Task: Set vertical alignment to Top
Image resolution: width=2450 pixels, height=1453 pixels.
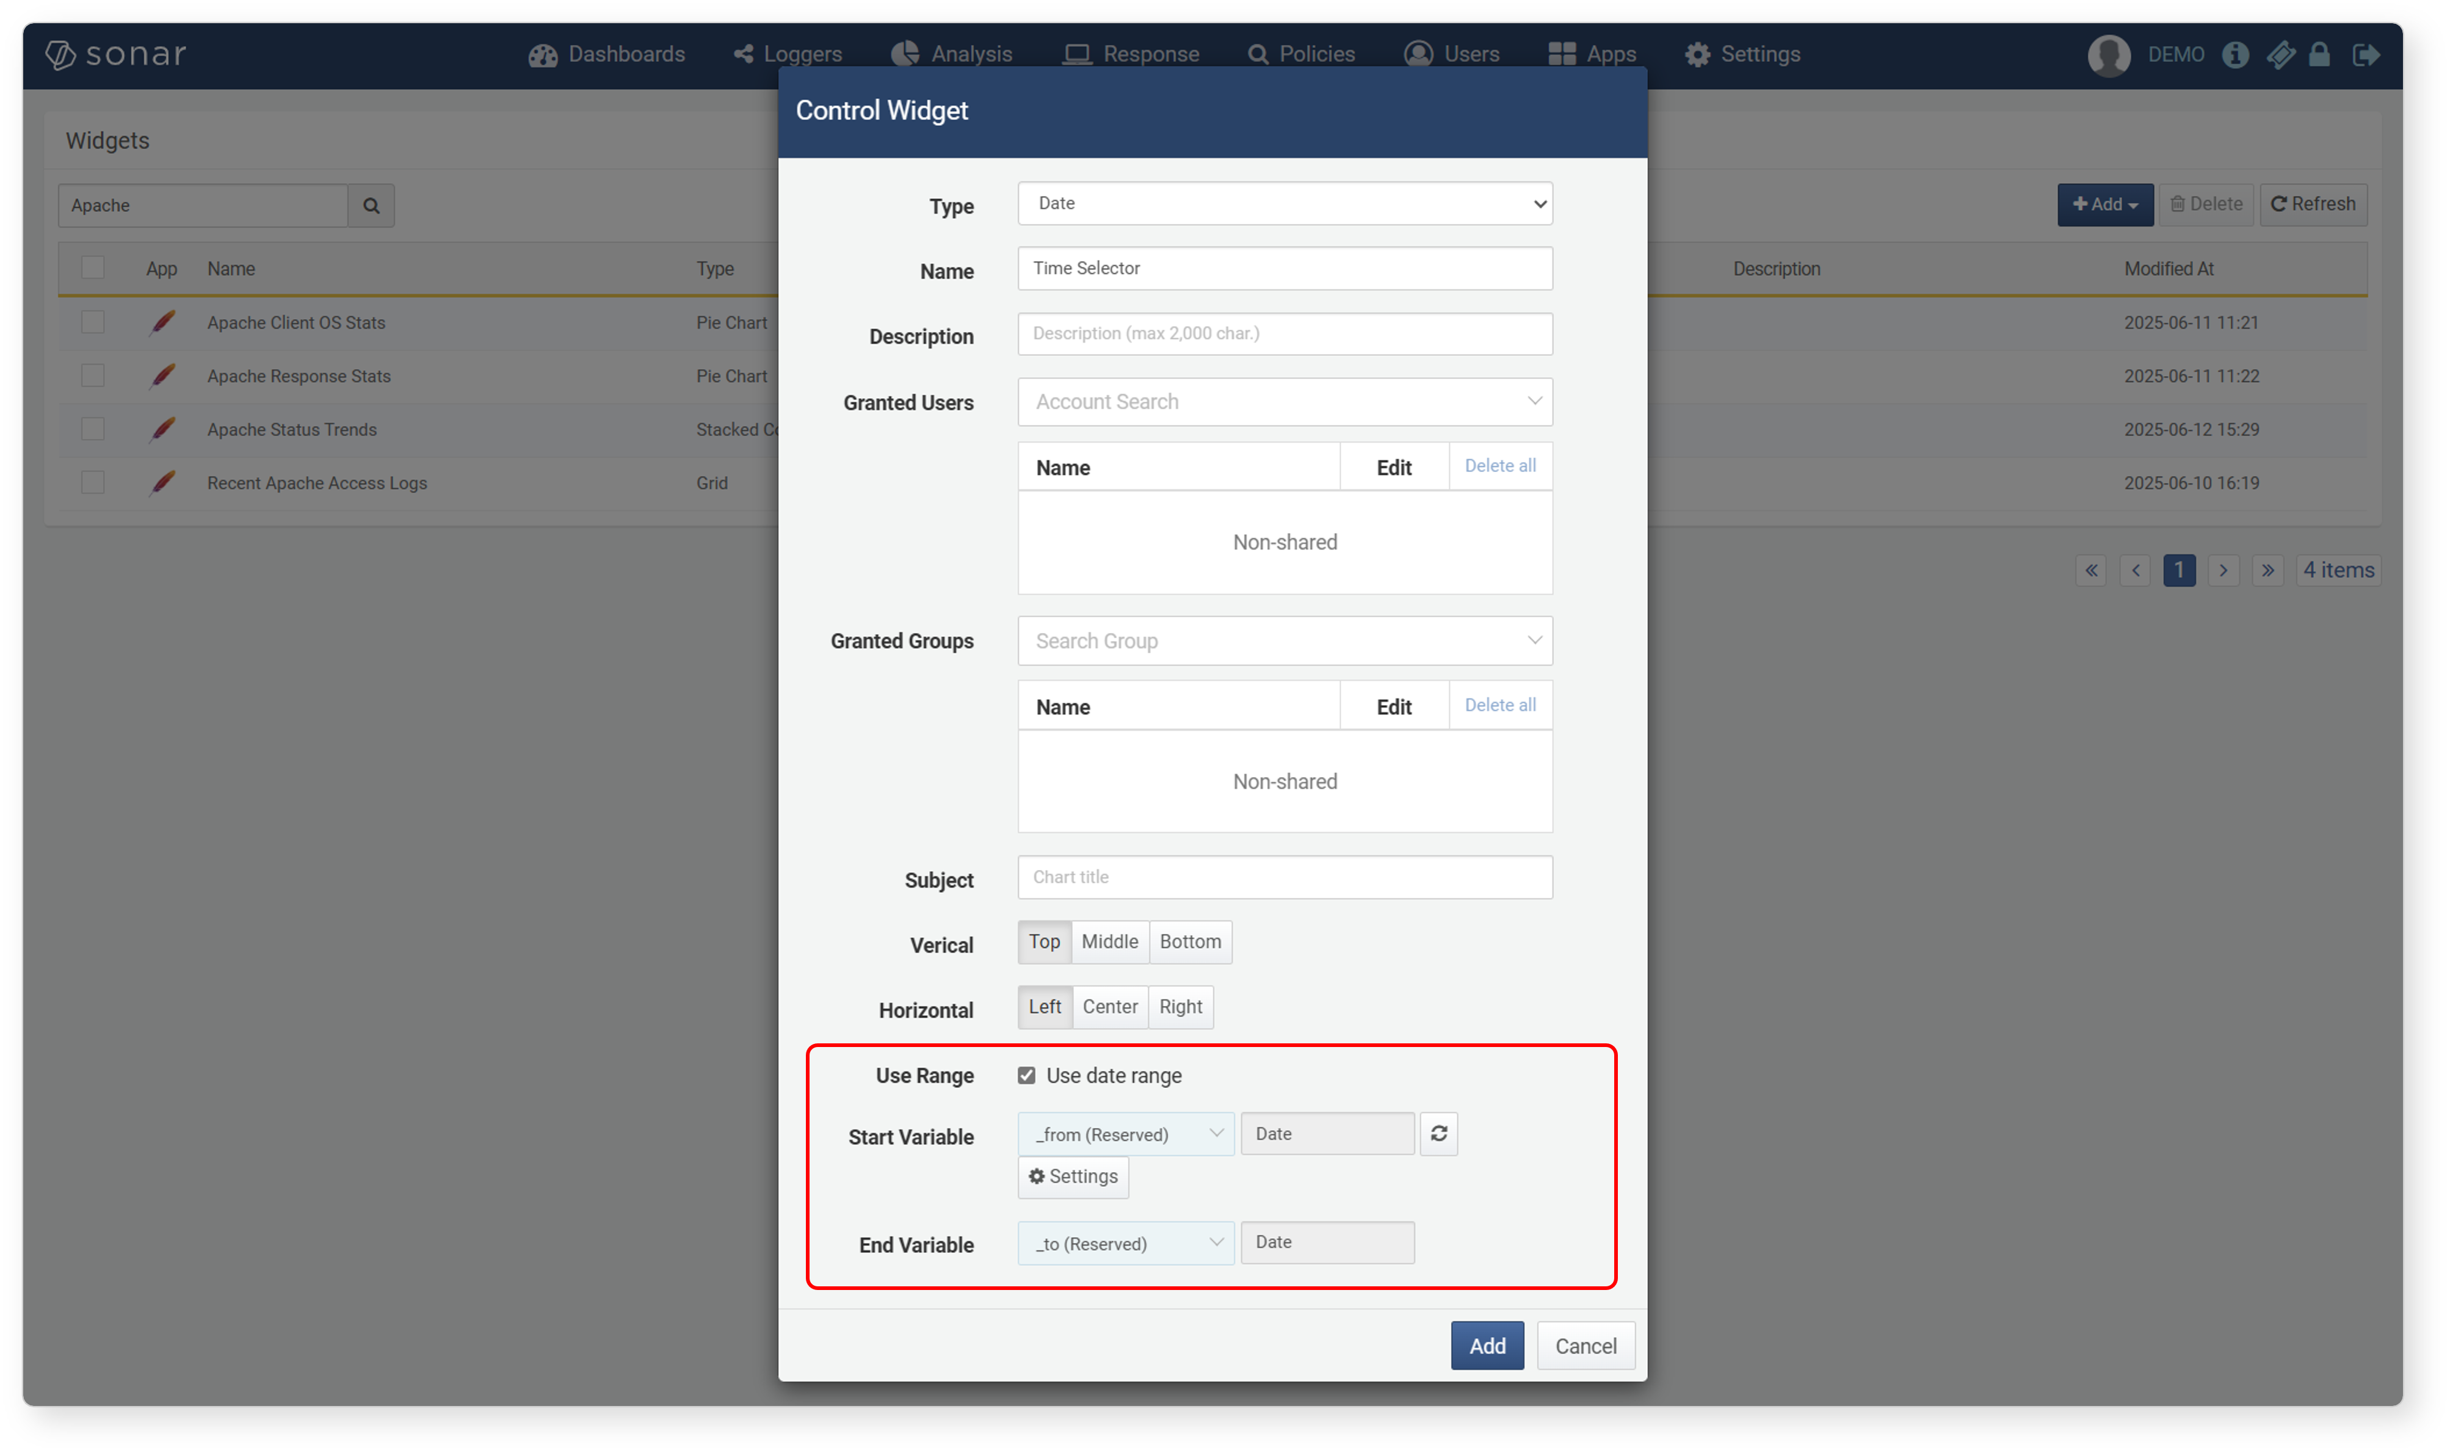Action: tap(1045, 942)
